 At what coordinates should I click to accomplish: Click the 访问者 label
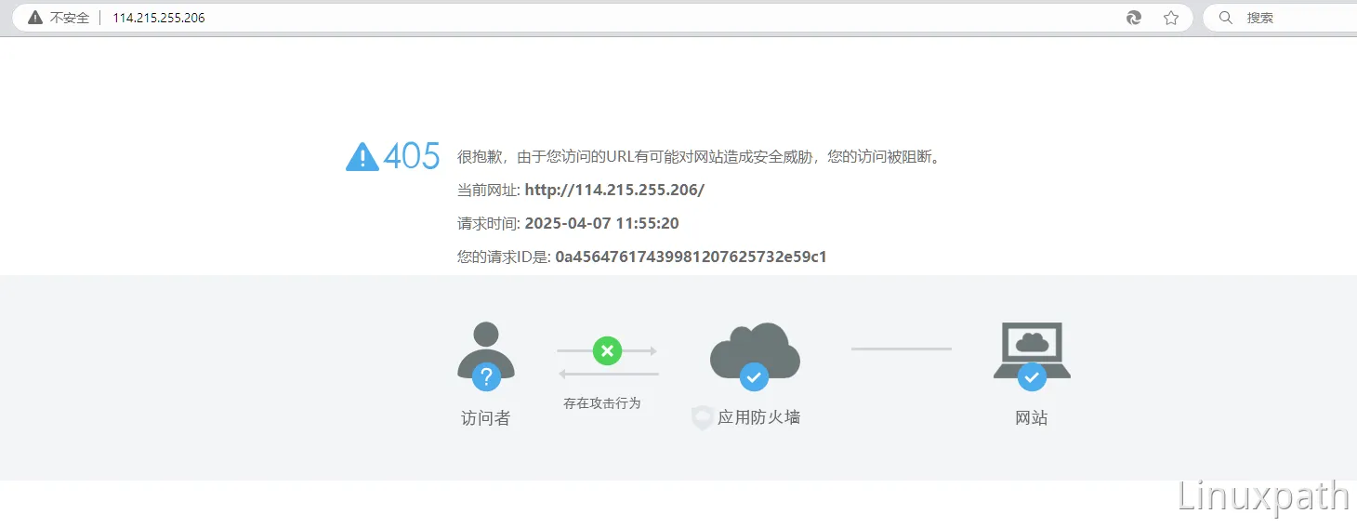(x=486, y=418)
